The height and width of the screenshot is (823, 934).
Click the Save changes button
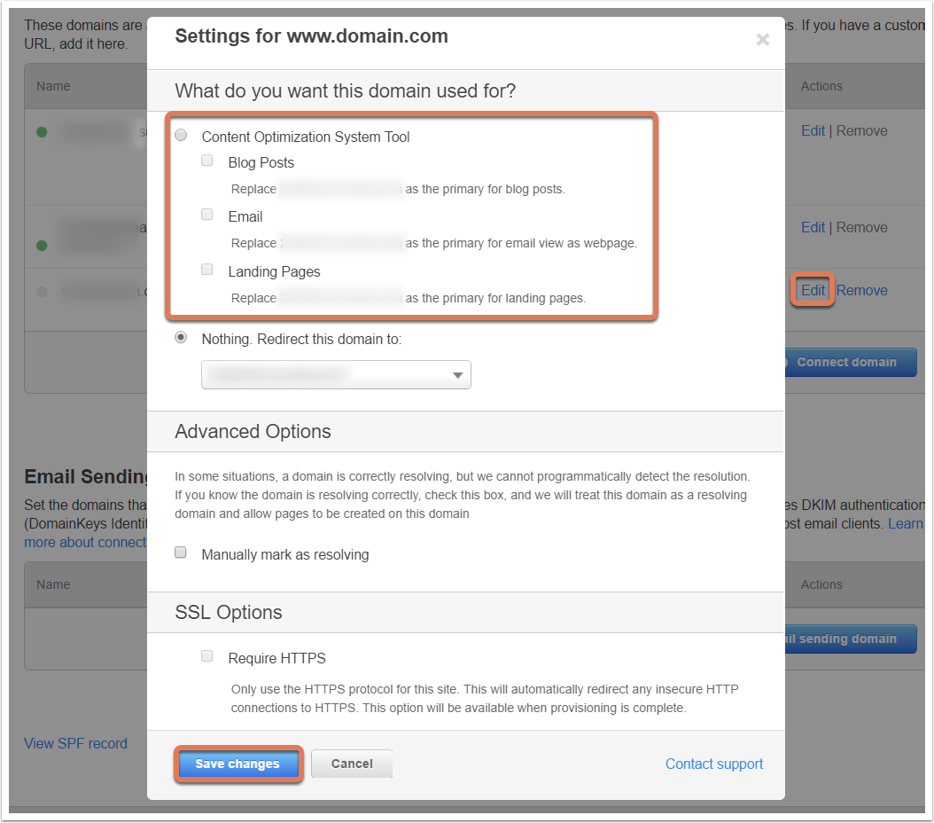238,764
